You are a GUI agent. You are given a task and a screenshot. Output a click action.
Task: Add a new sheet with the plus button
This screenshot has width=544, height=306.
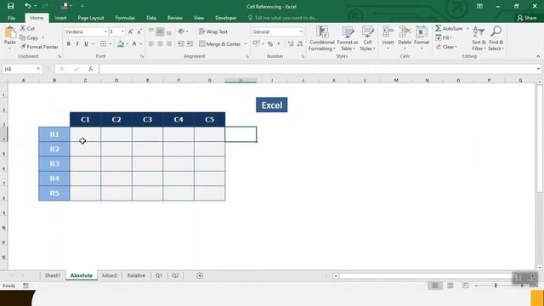point(200,275)
